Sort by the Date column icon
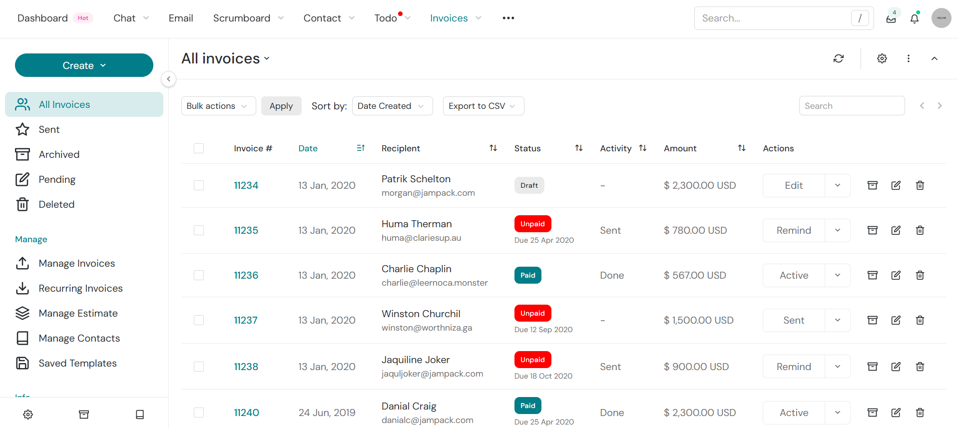 click(x=361, y=148)
